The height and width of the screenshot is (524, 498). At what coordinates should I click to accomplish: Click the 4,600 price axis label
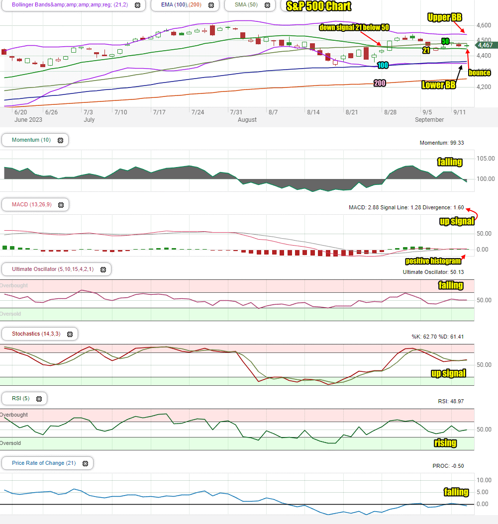point(484,25)
